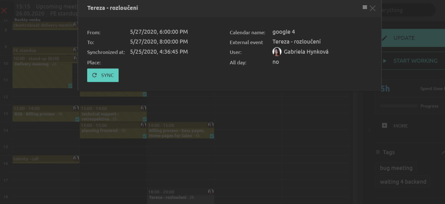
Task: Click the Progress bar in the side panel
Action: (x=399, y=106)
